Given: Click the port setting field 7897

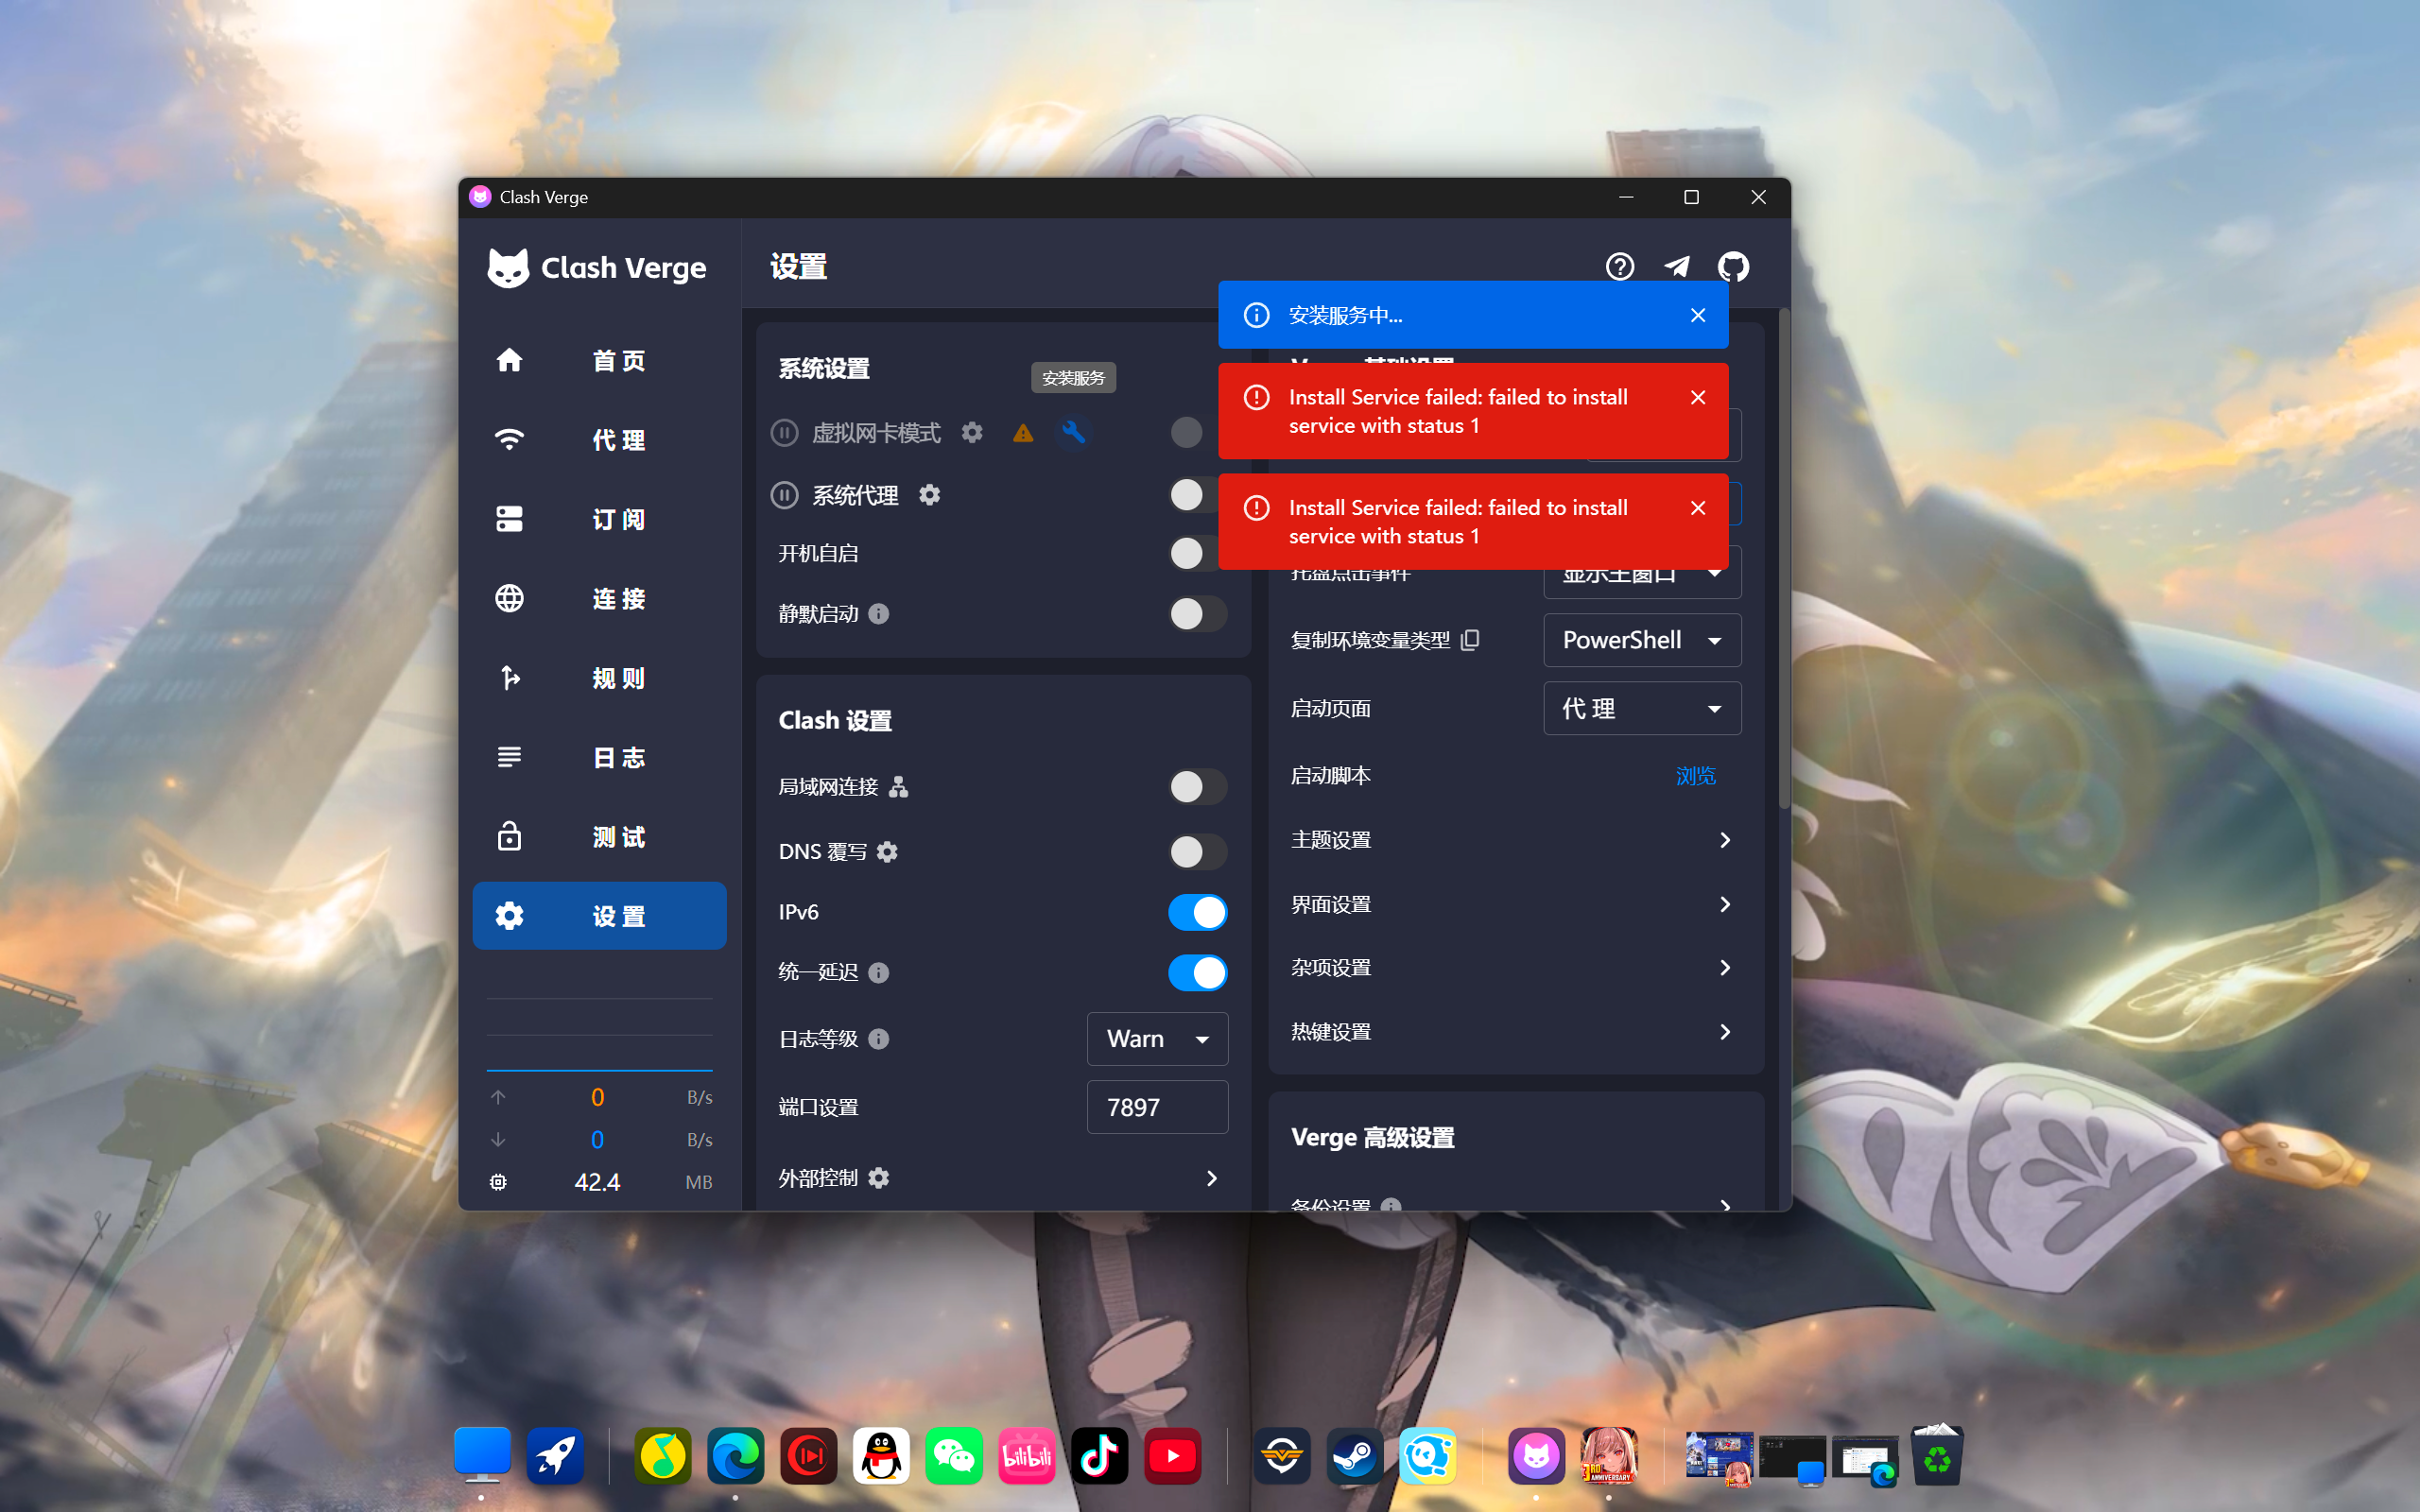Looking at the screenshot, I should pos(1156,1107).
